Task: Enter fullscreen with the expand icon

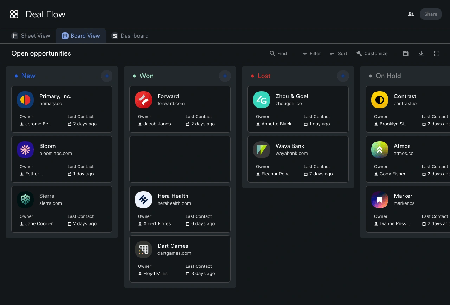Action: (x=437, y=53)
